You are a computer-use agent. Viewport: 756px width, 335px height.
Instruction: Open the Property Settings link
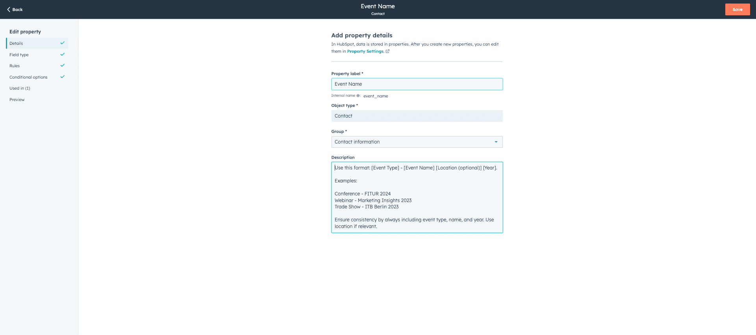click(x=365, y=51)
